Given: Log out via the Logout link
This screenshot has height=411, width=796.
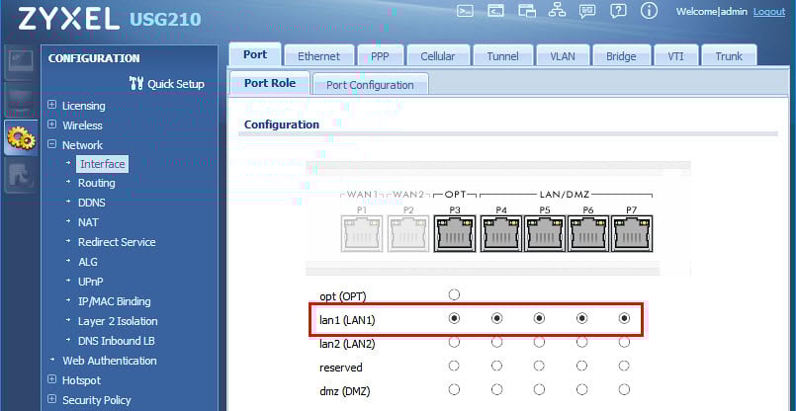Looking at the screenshot, I should 769,12.
